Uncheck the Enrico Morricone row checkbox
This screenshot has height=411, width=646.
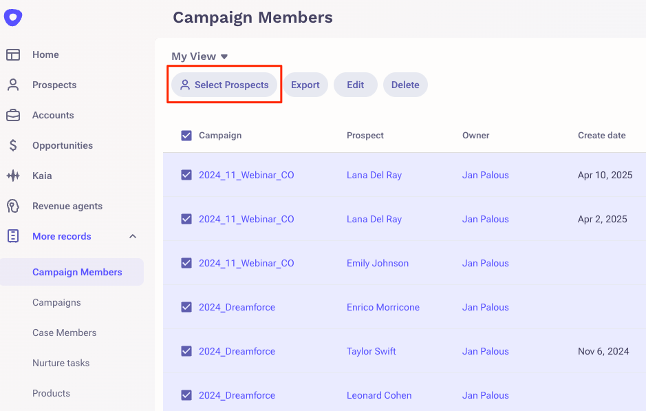pyautogui.click(x=186, y=308)
